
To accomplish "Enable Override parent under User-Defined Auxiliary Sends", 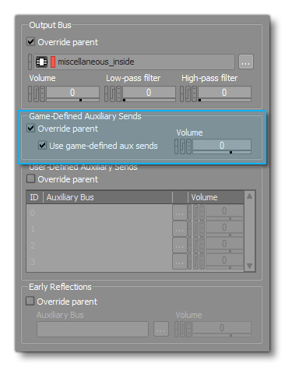I will point(31,178).
